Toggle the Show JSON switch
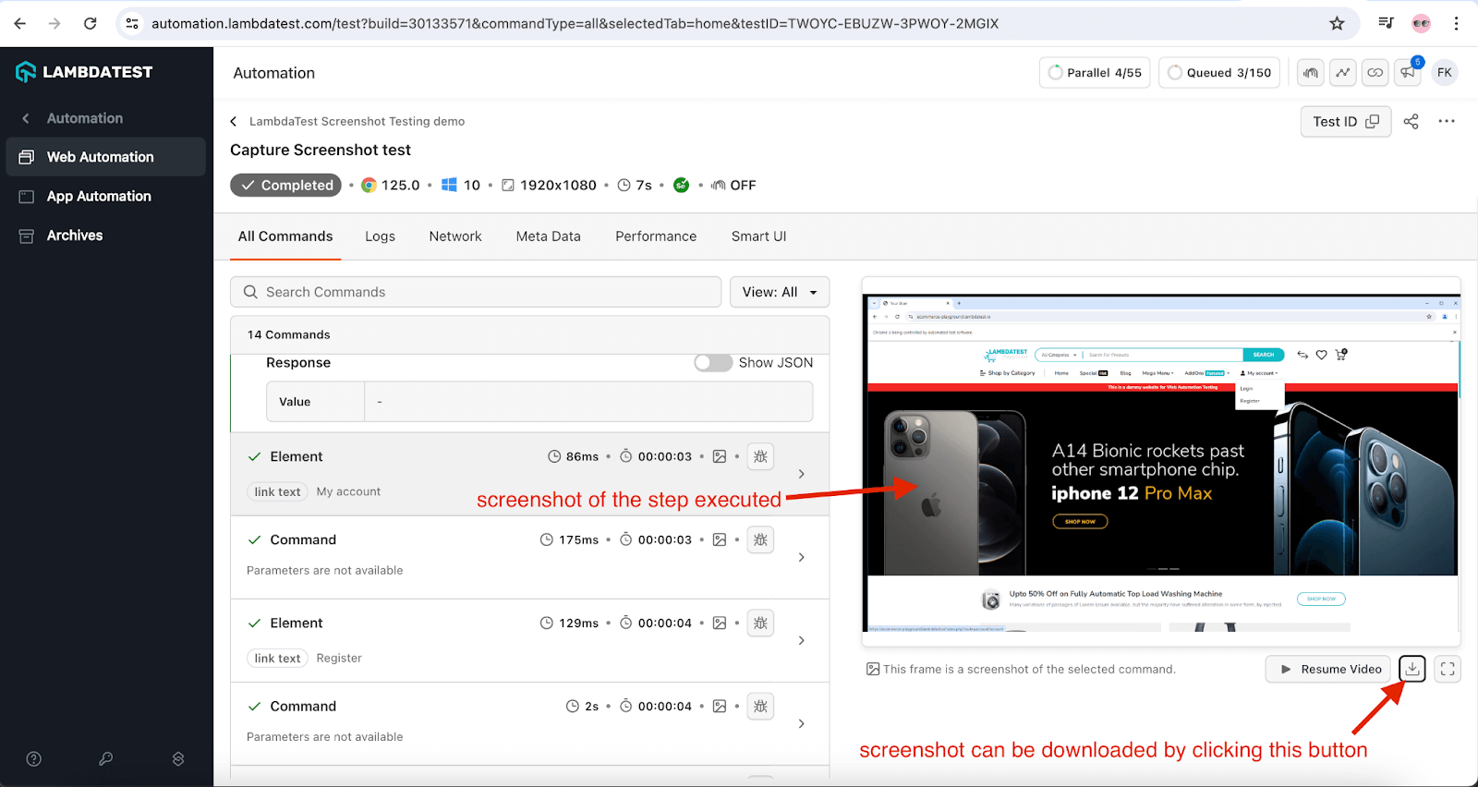 [x=713, y=363]
